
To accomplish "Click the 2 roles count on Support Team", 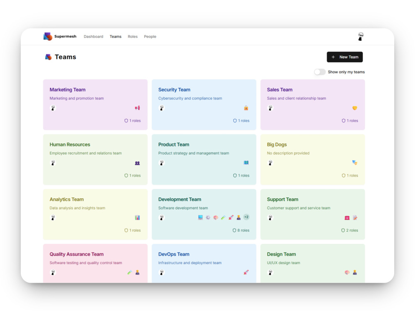I will pos(349,230).
